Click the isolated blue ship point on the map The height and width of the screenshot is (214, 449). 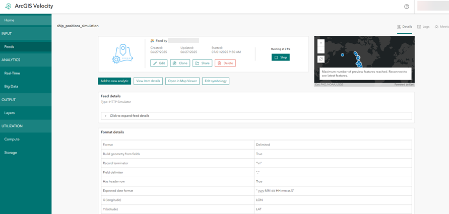click(343, 55)
